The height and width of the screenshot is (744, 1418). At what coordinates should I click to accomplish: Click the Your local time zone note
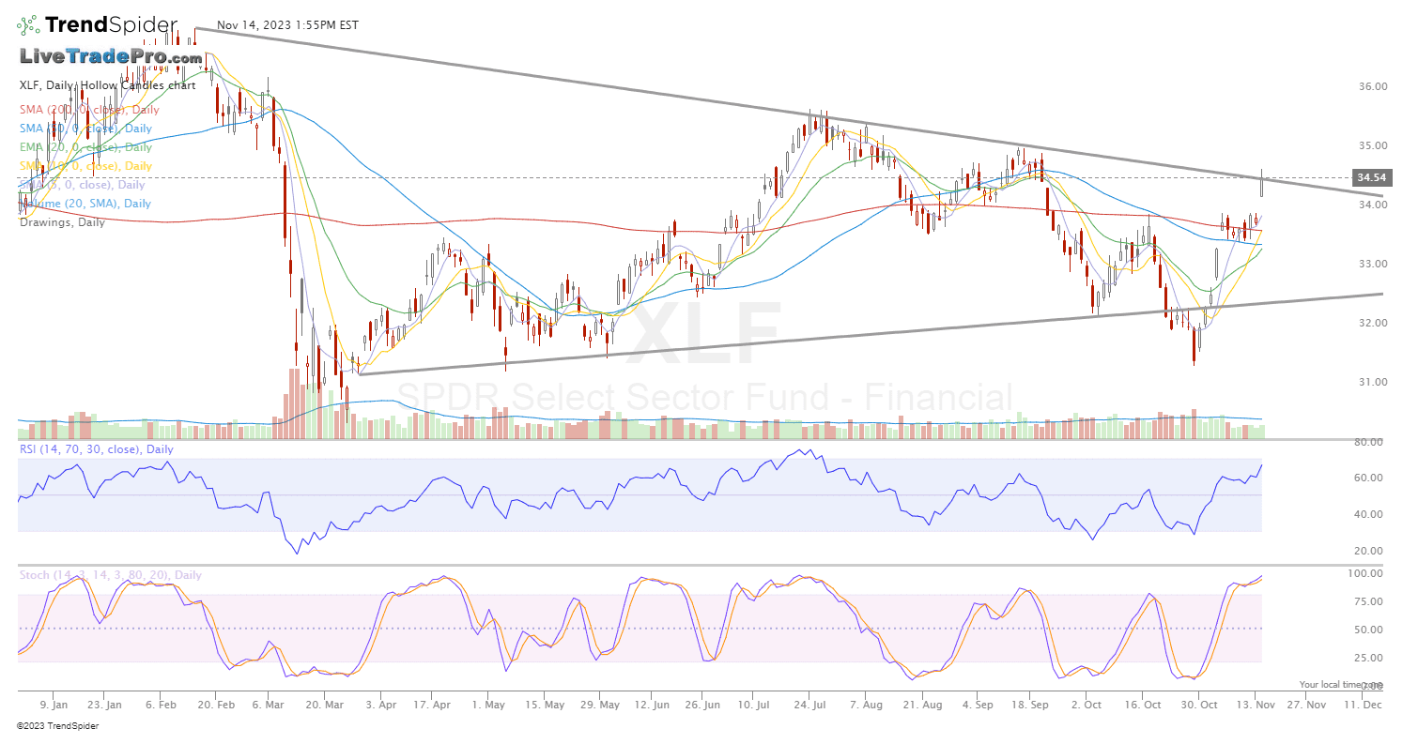1341,685
